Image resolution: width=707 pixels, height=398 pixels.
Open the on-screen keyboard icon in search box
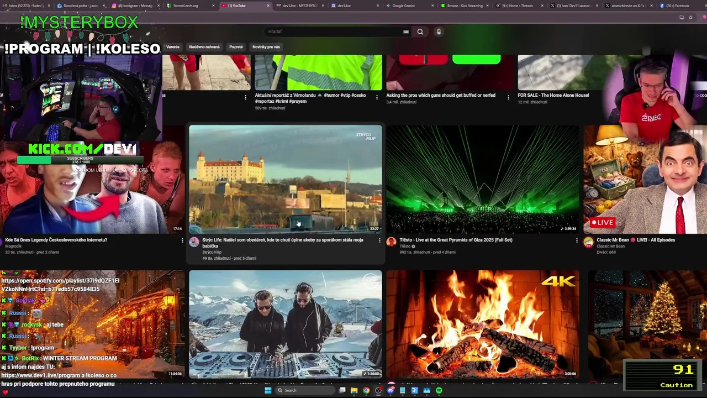point(406,32)
